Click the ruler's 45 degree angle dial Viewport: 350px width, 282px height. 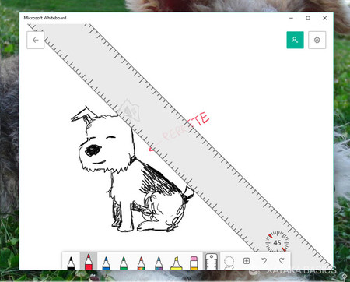click(277, 242)
